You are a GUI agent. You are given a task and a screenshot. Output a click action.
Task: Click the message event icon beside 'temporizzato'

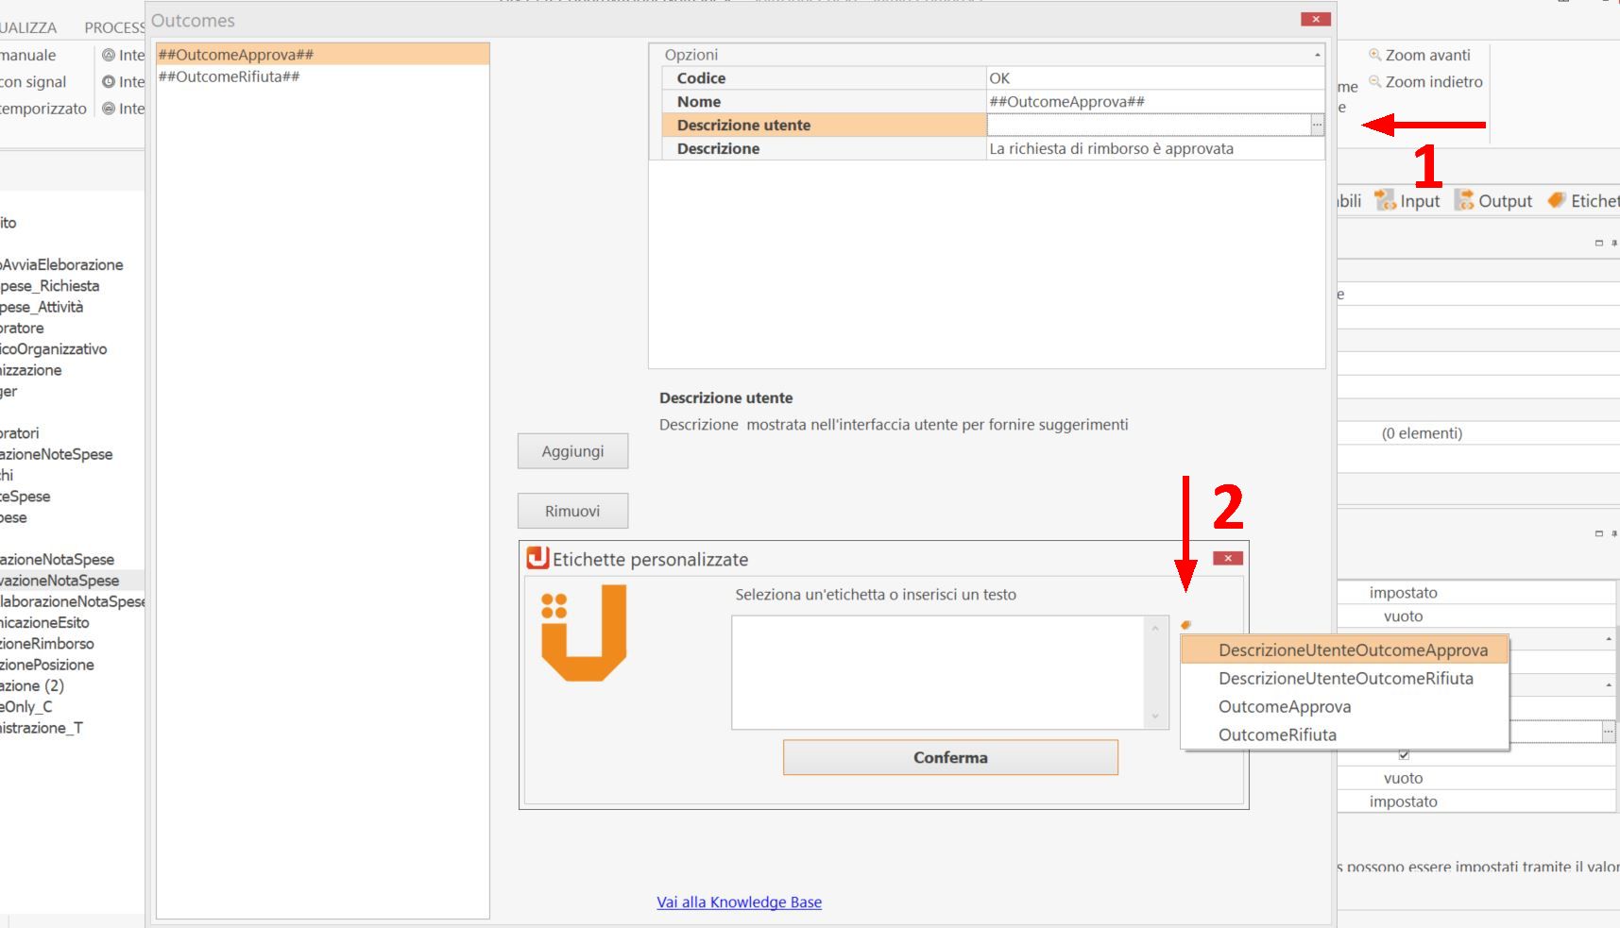point(109,108)
